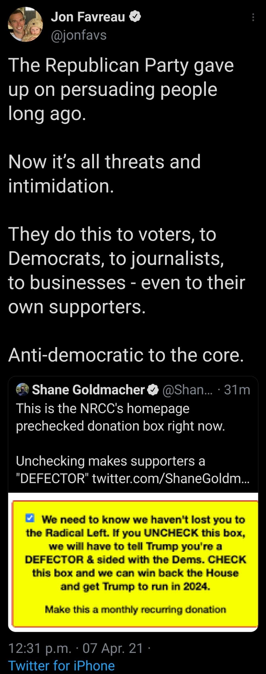Tap the 'Anti-democratic to the core' line
The image size is (266, 674).
point(126,355)
